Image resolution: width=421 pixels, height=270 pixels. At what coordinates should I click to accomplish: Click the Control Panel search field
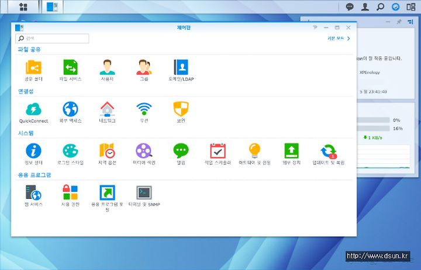click(x=52, y=38)
